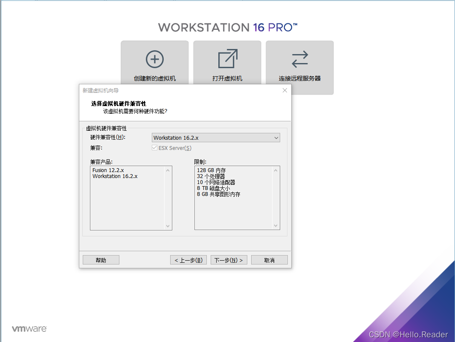Screen dimensions: 455x342
Task: Click the create new virtual machine plus icon
Action: (155, 59)
